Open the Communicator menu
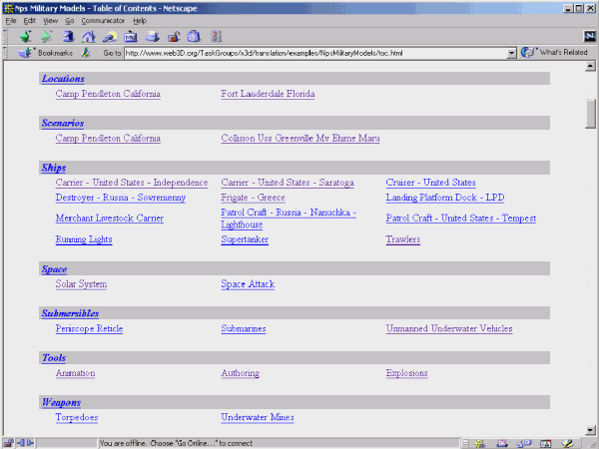Screen dimensions: 599x449 103,20
